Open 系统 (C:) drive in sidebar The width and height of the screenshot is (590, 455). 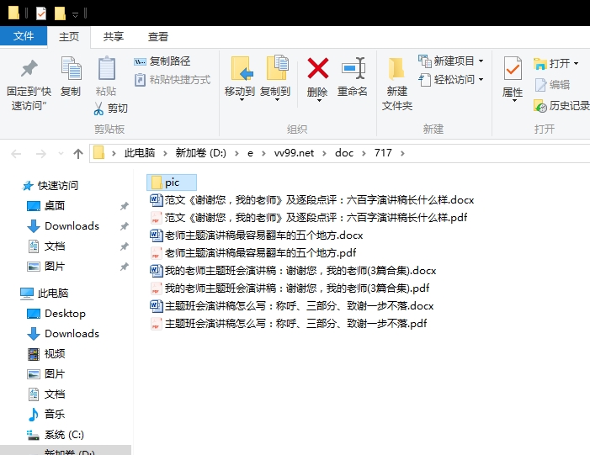click(x=56, y=435)
